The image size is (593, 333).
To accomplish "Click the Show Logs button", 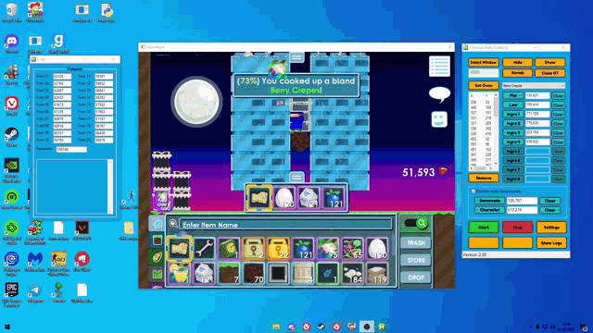I will point(551,242).
